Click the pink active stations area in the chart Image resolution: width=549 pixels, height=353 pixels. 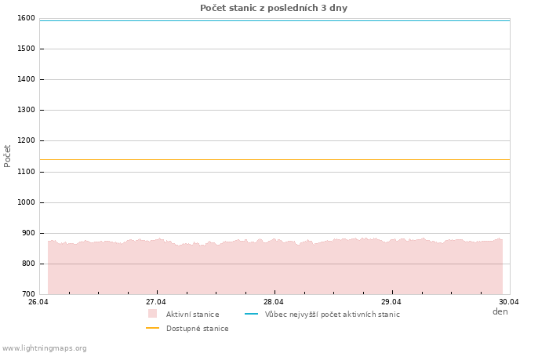pyautogui.click(x=274, y=271)
